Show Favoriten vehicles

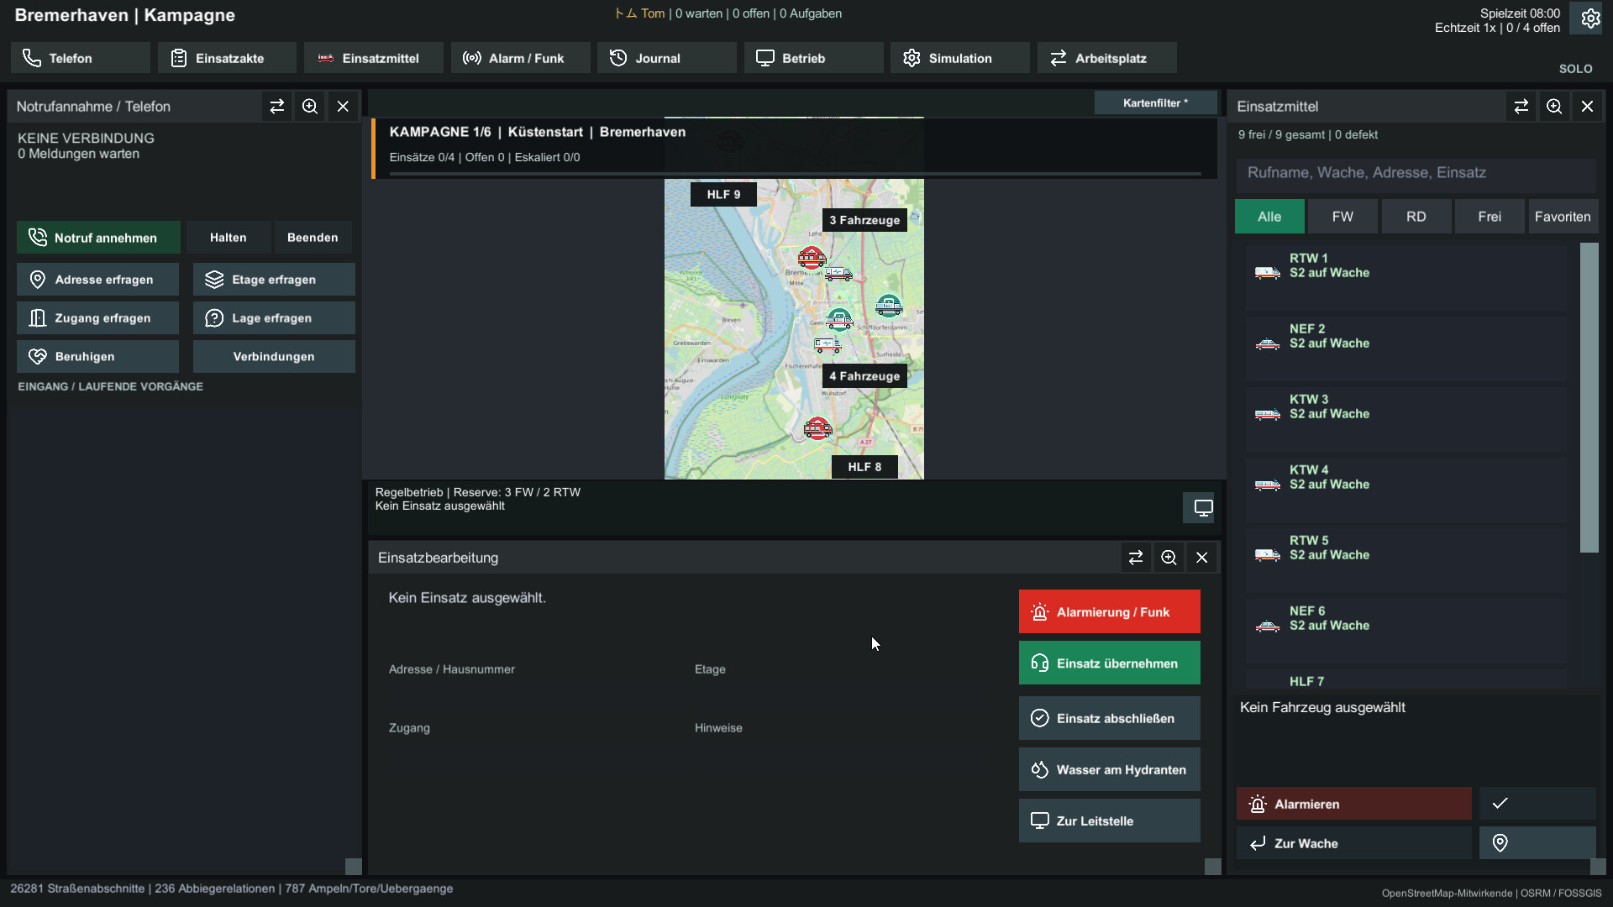click(1563, 217)
